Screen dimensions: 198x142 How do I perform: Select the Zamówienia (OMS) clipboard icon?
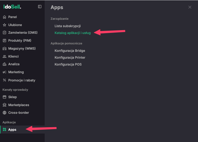point(4,33)
